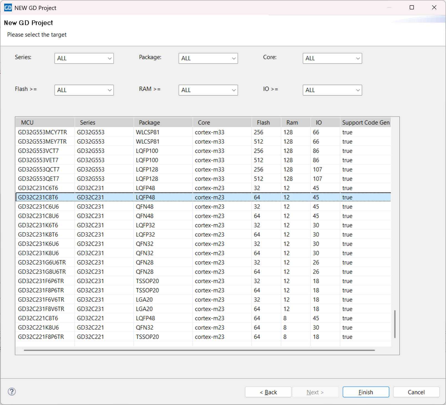Click the help question mark icon
Viewport: 446px width, 405px height.
click(x=12, y=391)
